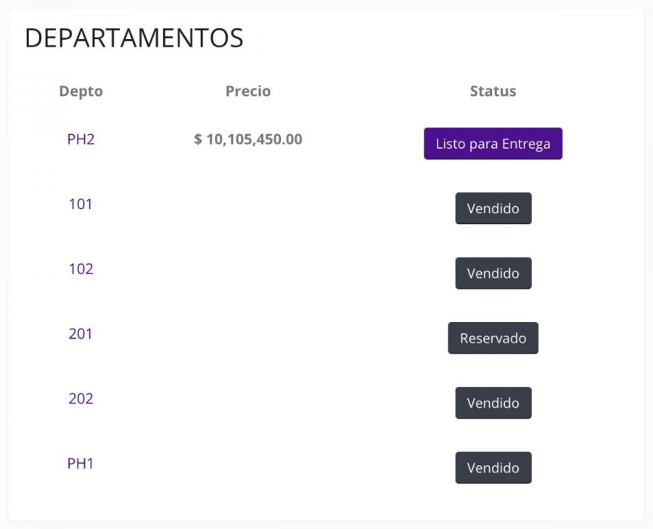653x529 pixels.
Task: Open the 201 department link
Action: 81,334
